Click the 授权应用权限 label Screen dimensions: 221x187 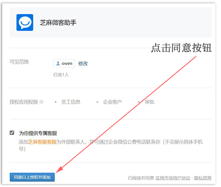click(x=24, y=102)
